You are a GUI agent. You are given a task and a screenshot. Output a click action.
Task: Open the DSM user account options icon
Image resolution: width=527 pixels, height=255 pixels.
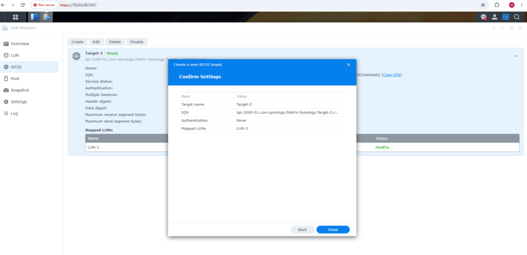click(x=495, y=17)
